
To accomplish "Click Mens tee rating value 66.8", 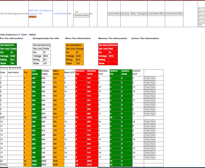I will [78, 60].
